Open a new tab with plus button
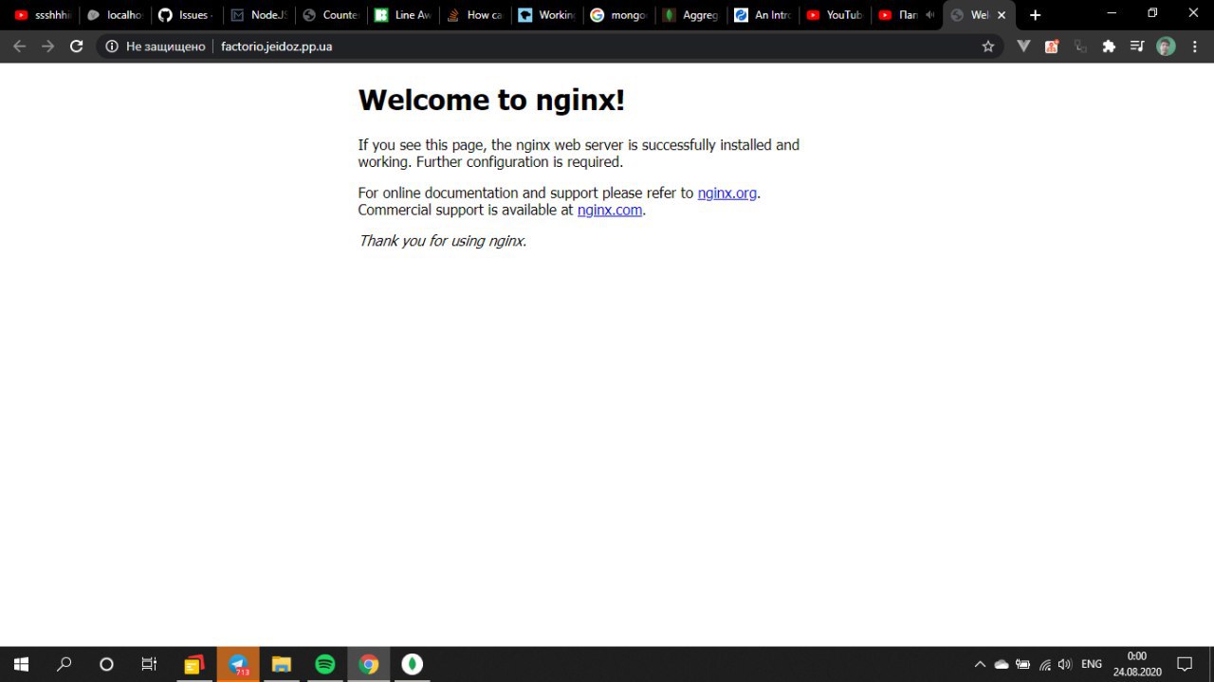The image size is (1214, 682). (x=1035, y=15)
